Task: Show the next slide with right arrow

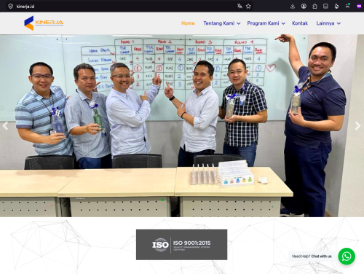Action: coord(357,126)
